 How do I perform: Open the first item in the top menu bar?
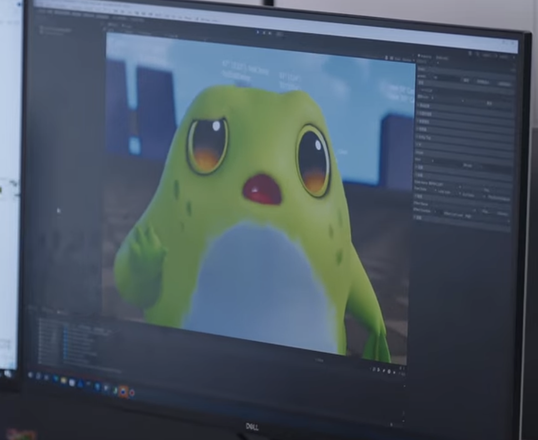click(41, 11)
